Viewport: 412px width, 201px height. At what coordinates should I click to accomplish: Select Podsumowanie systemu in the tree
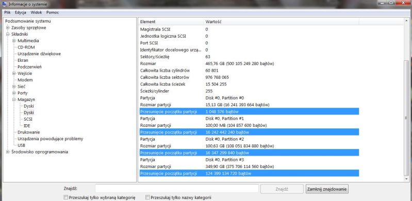pos(28,21)
